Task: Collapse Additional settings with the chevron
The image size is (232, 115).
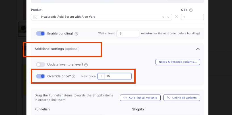Action: [x=198, y=49]
